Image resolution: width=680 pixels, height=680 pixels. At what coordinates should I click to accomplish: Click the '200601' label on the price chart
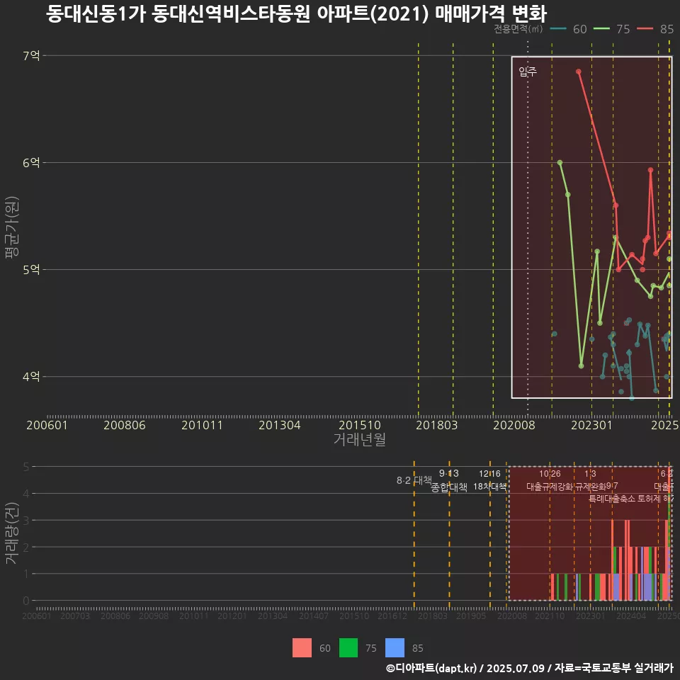click(x=47, y=425)
